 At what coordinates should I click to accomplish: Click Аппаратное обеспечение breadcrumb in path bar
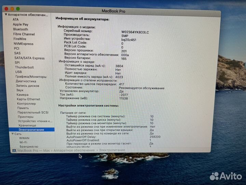tap(74, 150)
